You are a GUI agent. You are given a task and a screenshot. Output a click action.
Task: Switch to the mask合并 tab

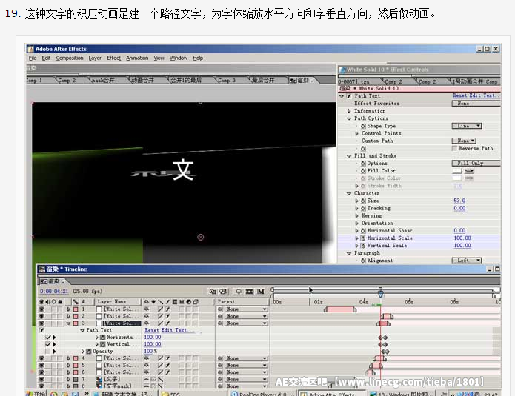(x=103, y=81)
